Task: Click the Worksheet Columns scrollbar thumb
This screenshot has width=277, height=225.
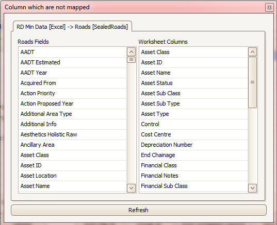Action: click(x=252, y=82)
